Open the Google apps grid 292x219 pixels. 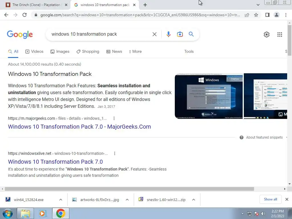(279, 35)
